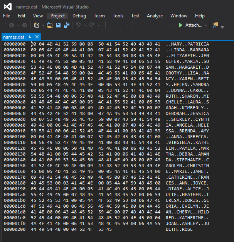
Task: Click the Save All icon
Action: (66, 25)
